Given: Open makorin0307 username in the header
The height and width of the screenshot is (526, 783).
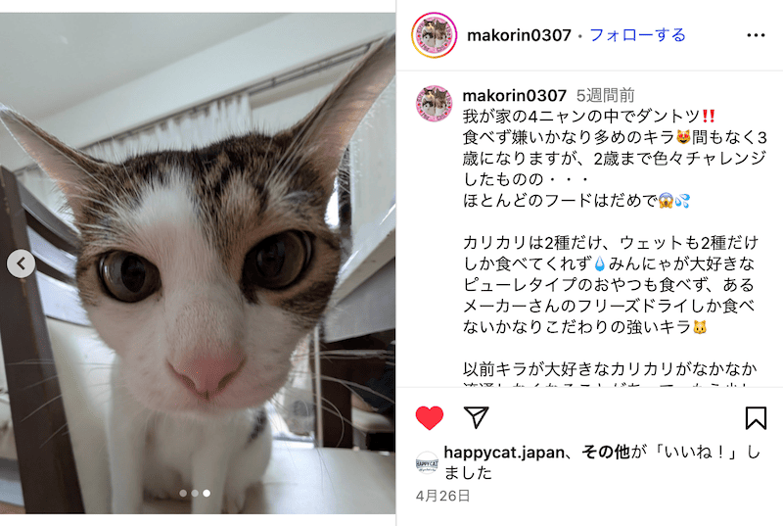Looking at the screenshot, I should pyautogui.click(x=519, y=35).
